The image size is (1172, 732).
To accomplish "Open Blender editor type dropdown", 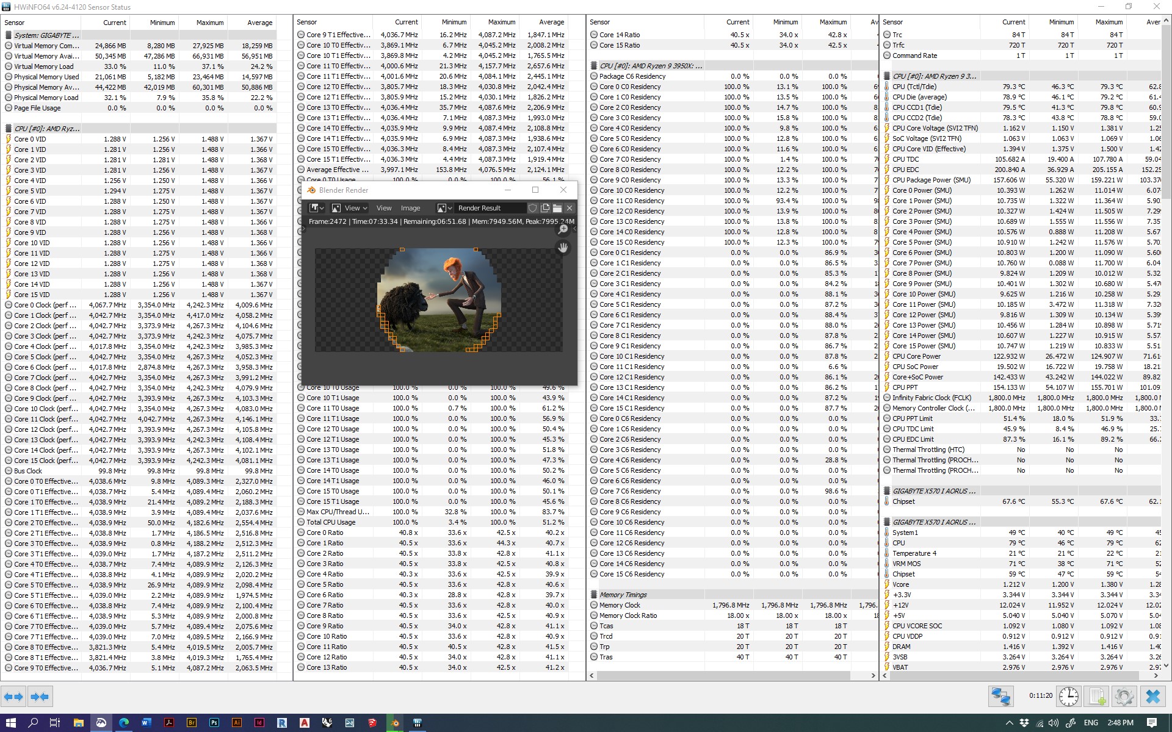I will point(317,208).
